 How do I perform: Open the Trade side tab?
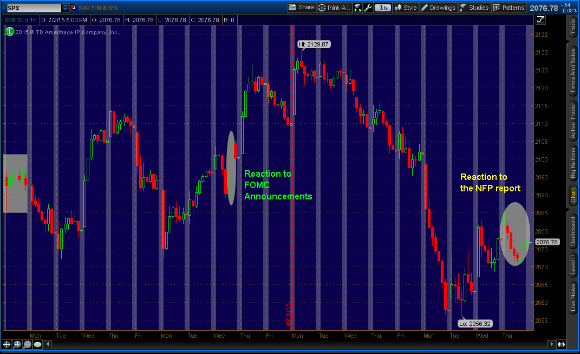click(x=573, y=26)
